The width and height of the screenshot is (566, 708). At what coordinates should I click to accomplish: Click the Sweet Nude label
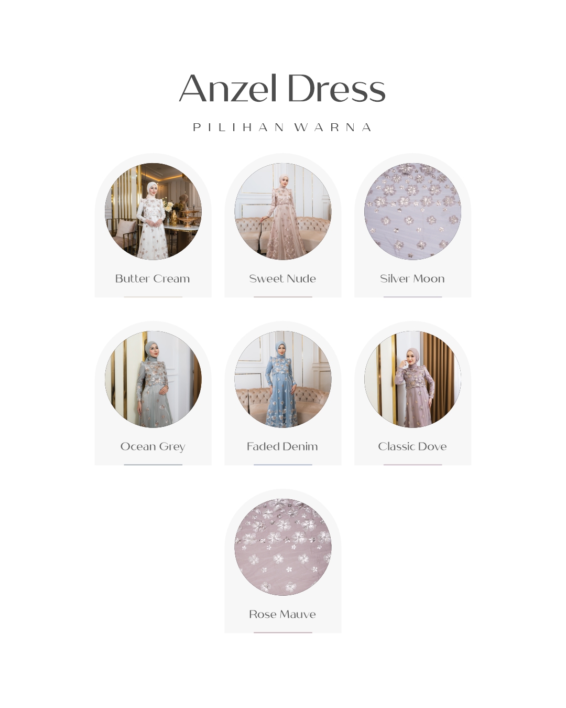tap(282, 278)
